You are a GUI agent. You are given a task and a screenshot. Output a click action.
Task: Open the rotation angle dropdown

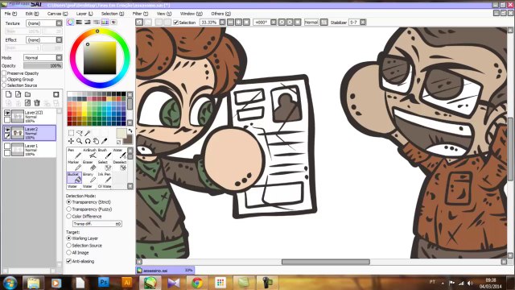tap(274, 22)
